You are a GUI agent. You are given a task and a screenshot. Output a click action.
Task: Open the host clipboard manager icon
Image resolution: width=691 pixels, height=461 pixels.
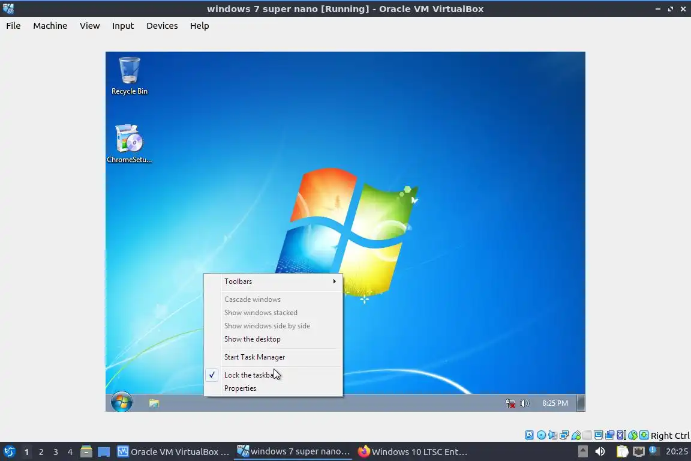coord(622,451)
